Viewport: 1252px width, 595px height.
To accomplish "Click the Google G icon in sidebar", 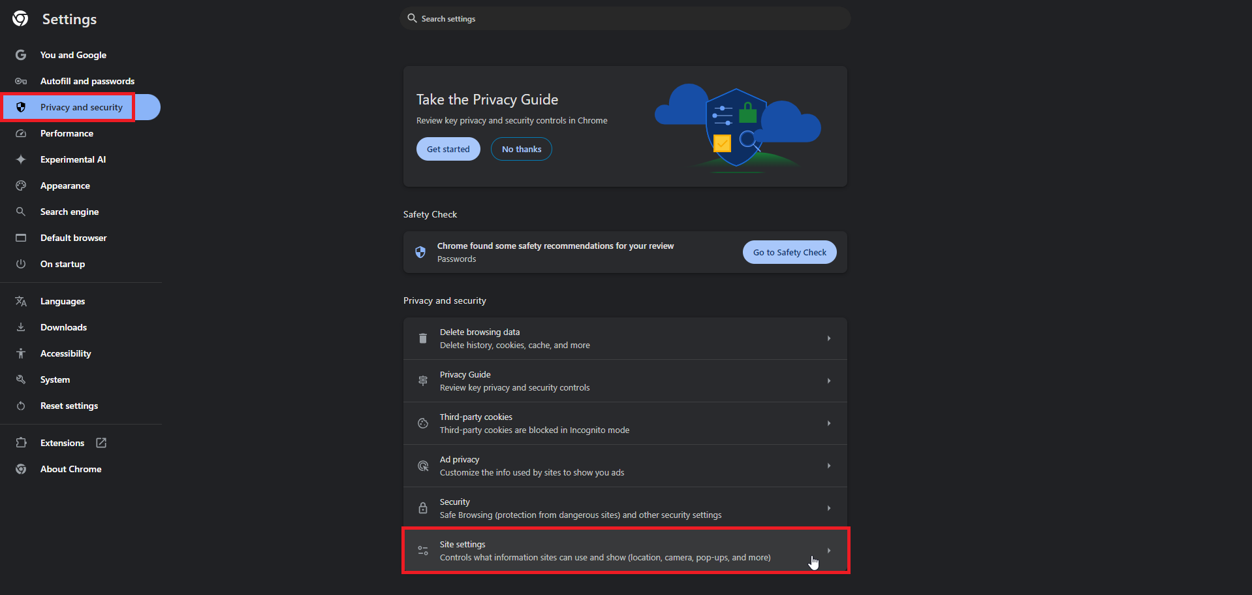I will 21,55.
